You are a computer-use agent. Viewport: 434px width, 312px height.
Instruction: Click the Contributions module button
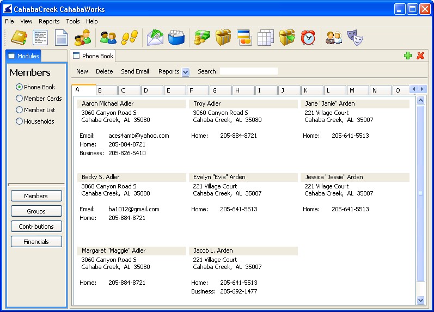click(36, 227)
